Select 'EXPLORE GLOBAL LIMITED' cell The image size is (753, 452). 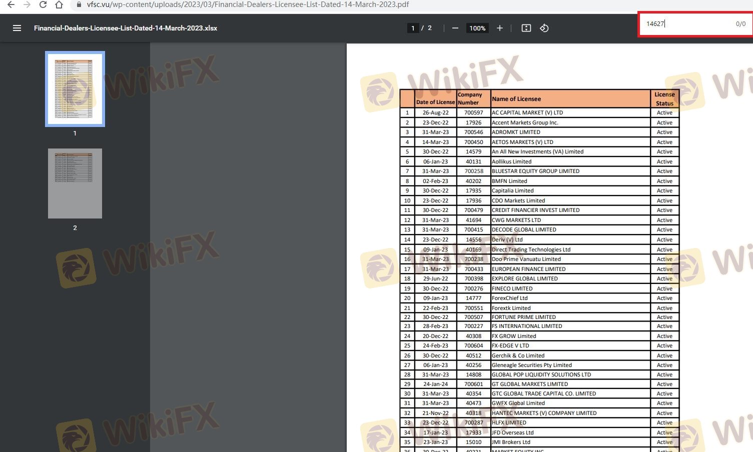570,278
